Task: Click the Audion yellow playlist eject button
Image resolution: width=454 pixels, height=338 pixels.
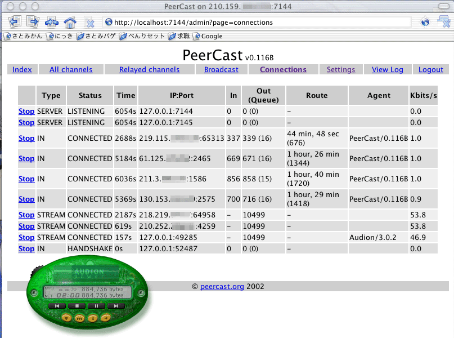Action: [66, 318]
